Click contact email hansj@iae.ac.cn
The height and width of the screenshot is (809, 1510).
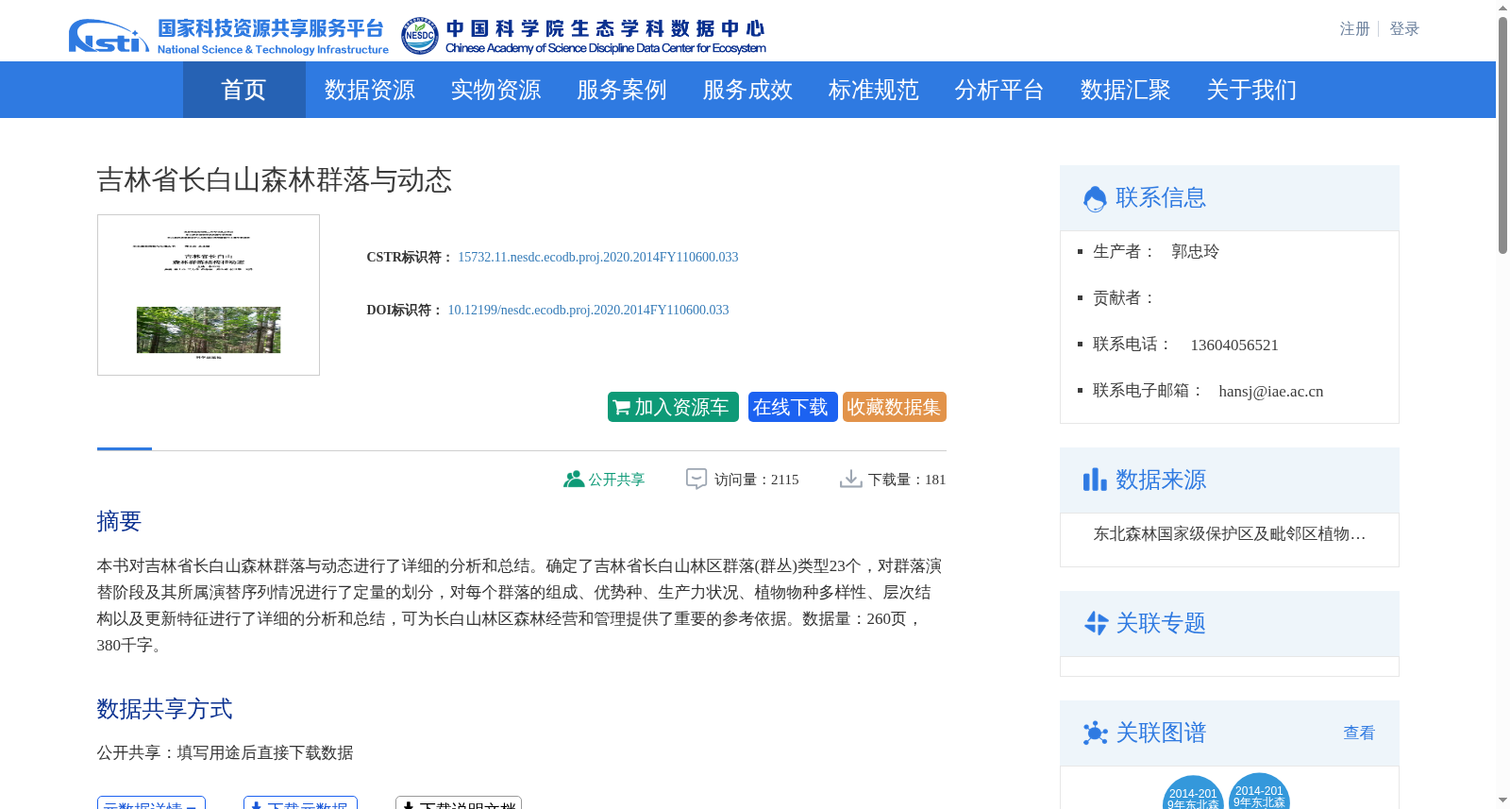[1270, 391]
